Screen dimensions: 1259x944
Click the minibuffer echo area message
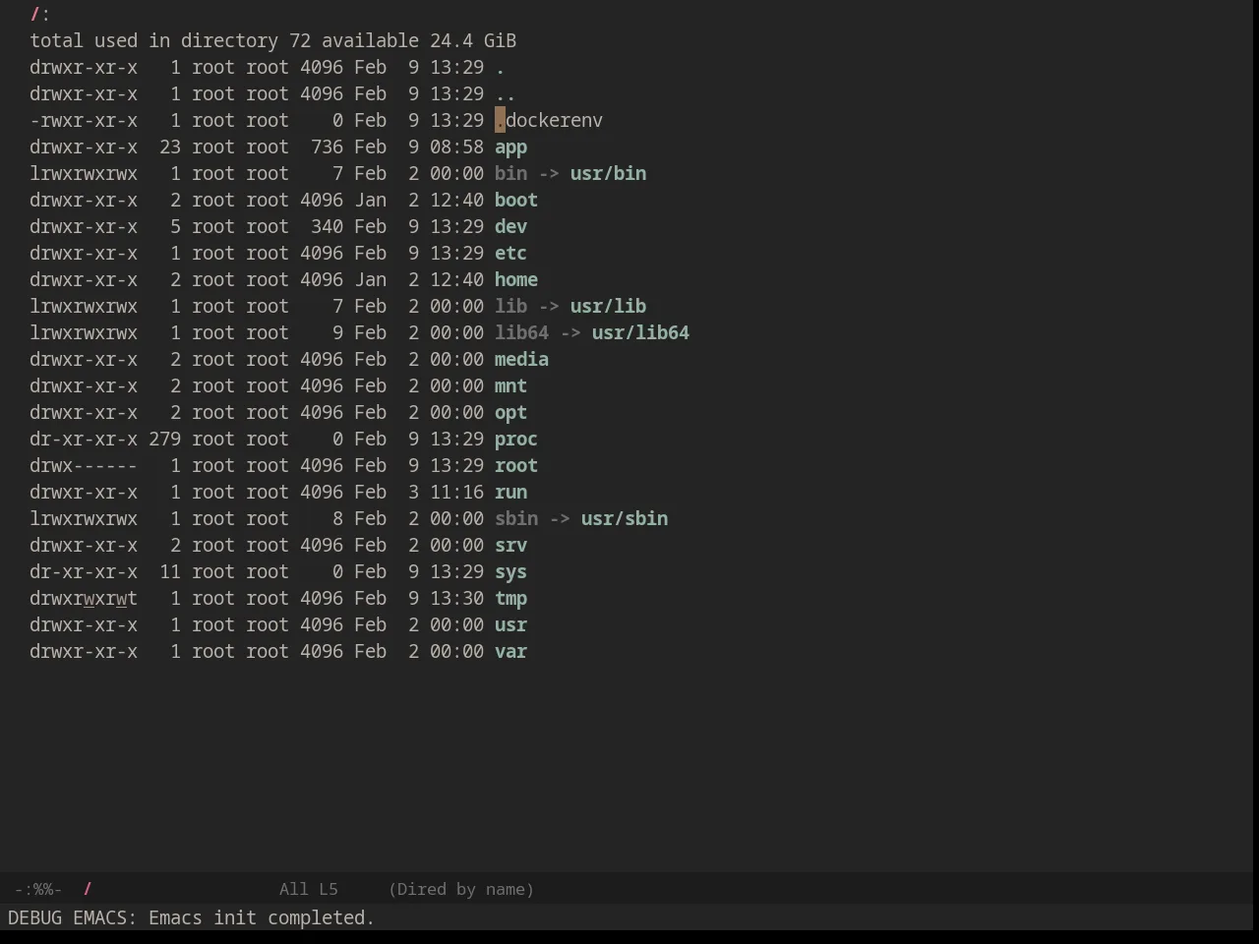click(191, 918)
